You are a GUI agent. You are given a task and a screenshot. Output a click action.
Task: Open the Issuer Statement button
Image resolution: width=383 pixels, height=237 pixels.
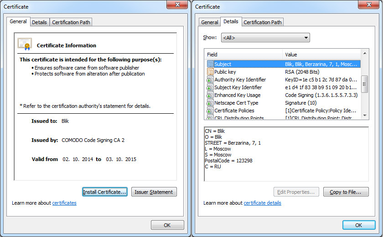click(x=154, y=192)
